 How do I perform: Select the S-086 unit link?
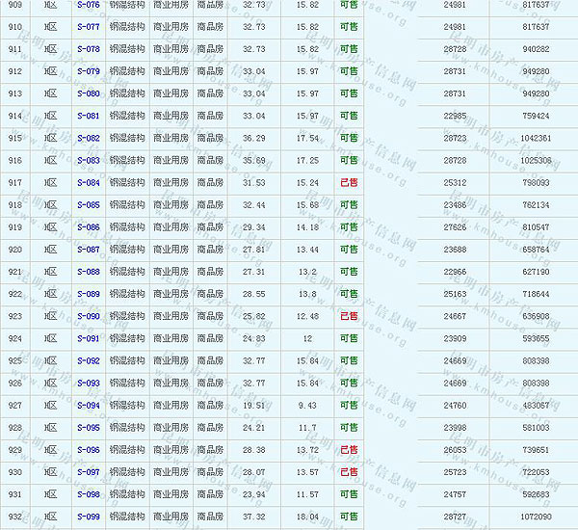pyautogui.click(x=88, y=226)
